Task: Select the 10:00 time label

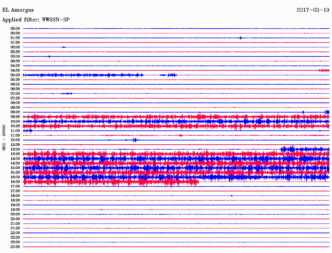Action: (x=15, y=121)
